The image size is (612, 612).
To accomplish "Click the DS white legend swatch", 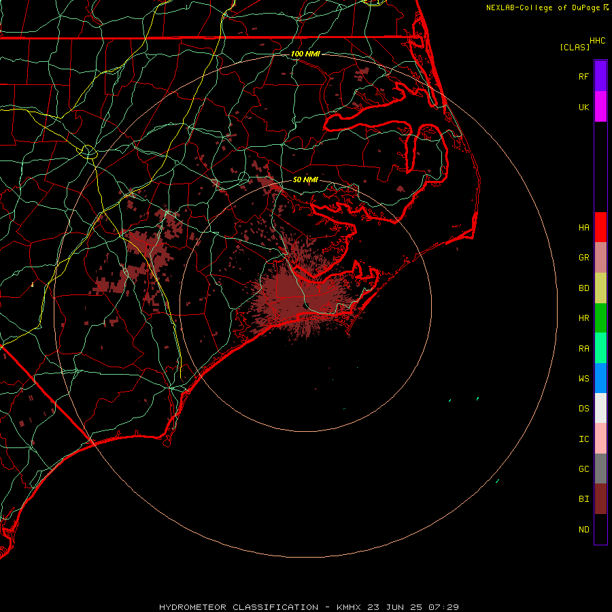I will pos(600,408).
